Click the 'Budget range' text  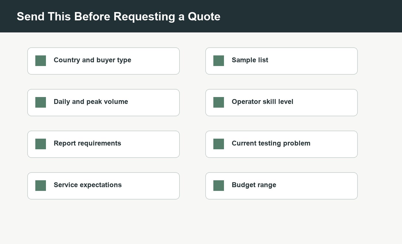point(254,185)
